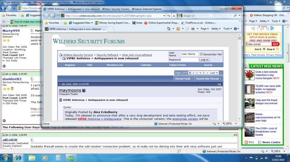
Task: Click the maymoons username
Action: click(x=70, y=91)
